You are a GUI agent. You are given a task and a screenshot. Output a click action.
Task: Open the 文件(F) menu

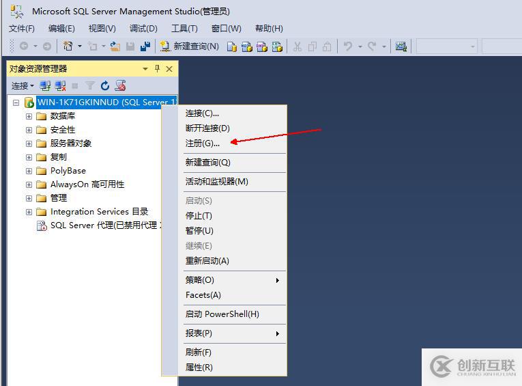pos(22,29)
